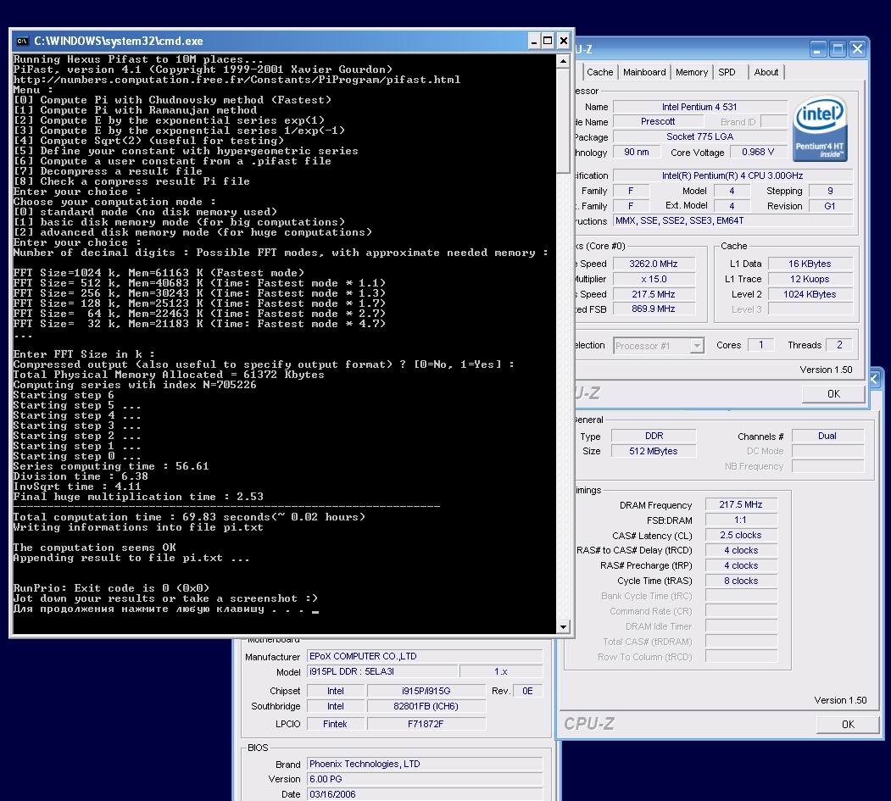Click the pifast.html URL line in cmd
This screenshot has height=801, width=891.
tap(237, 80)
